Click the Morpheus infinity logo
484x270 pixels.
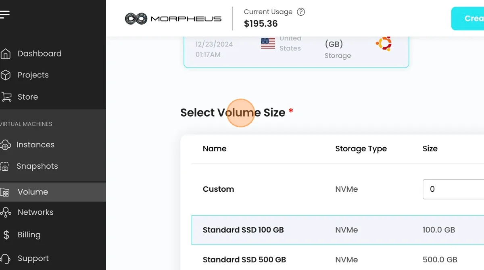click(136, 19)
